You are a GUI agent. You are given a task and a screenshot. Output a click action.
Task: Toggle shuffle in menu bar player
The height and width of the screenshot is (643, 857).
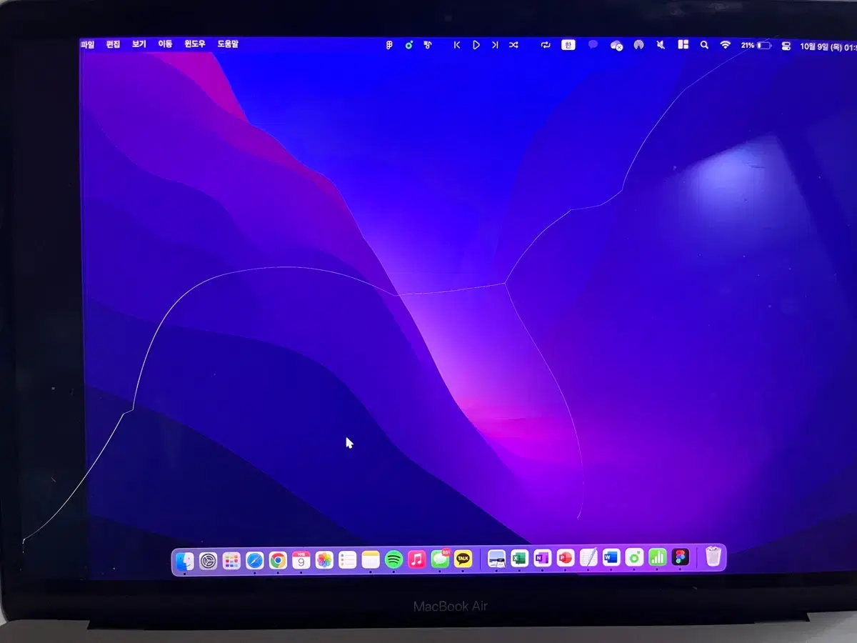[x=513, y=44]
